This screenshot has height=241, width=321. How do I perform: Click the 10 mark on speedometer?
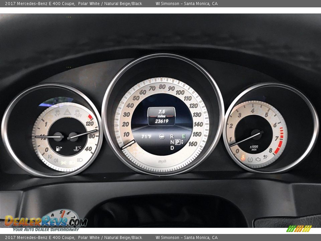click(126, 135)
